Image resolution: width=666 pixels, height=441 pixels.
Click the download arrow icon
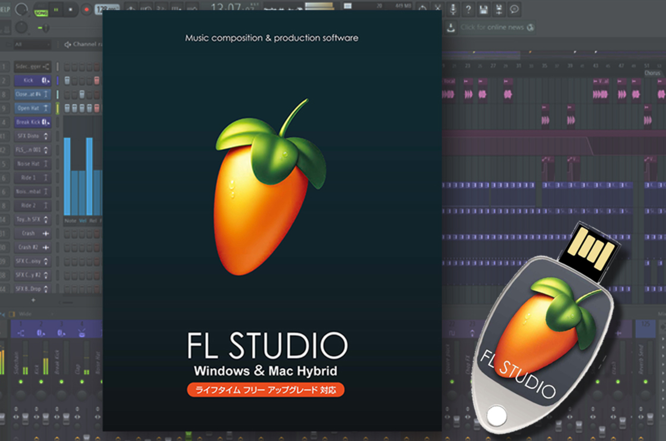451,27
